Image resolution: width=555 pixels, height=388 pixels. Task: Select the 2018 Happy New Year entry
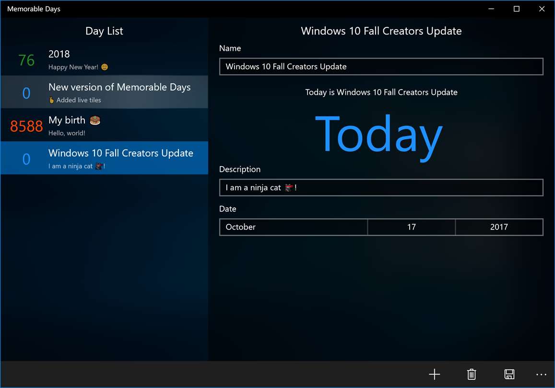pos(105,59)
